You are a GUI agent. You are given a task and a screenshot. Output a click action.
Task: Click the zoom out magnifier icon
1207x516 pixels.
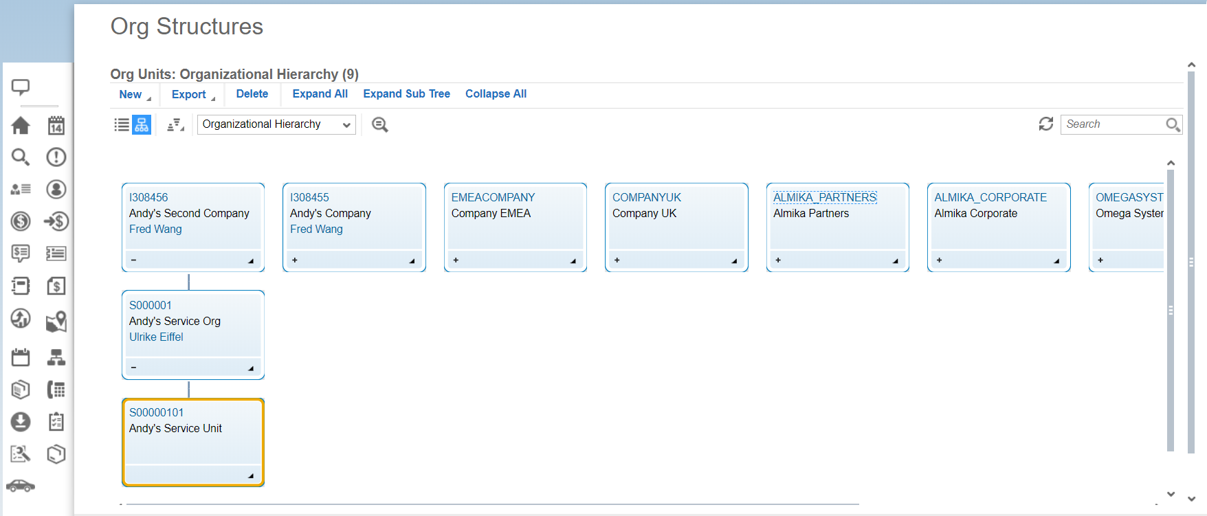[x=380, y=124]
